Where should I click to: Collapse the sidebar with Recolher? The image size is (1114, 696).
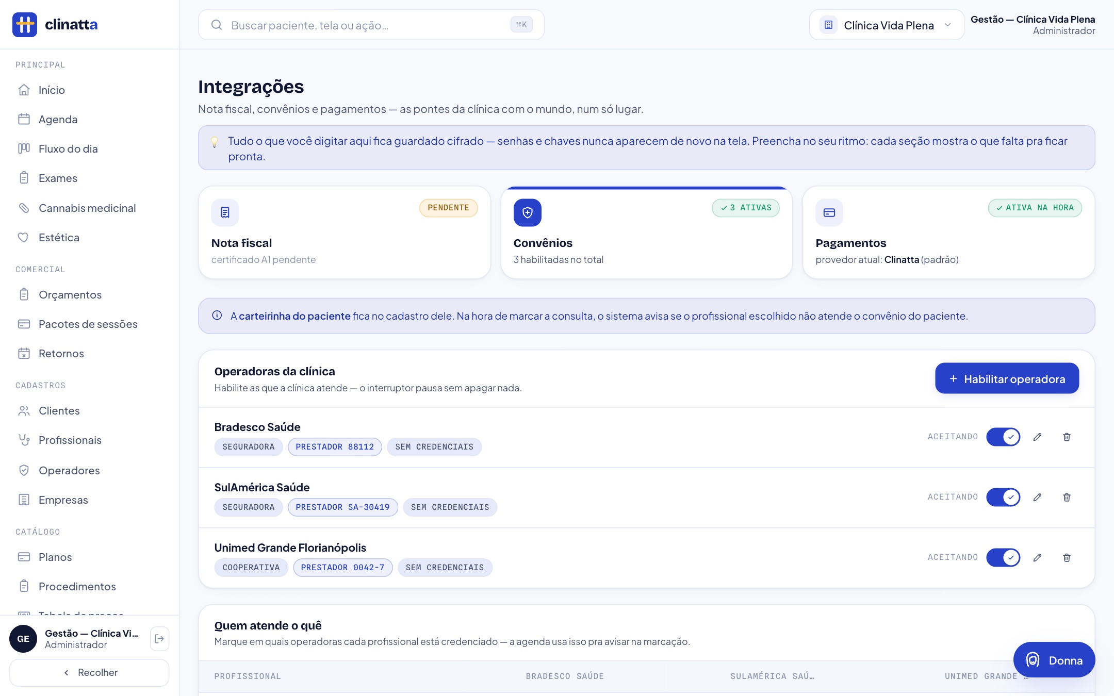click(x=89, y=672)
